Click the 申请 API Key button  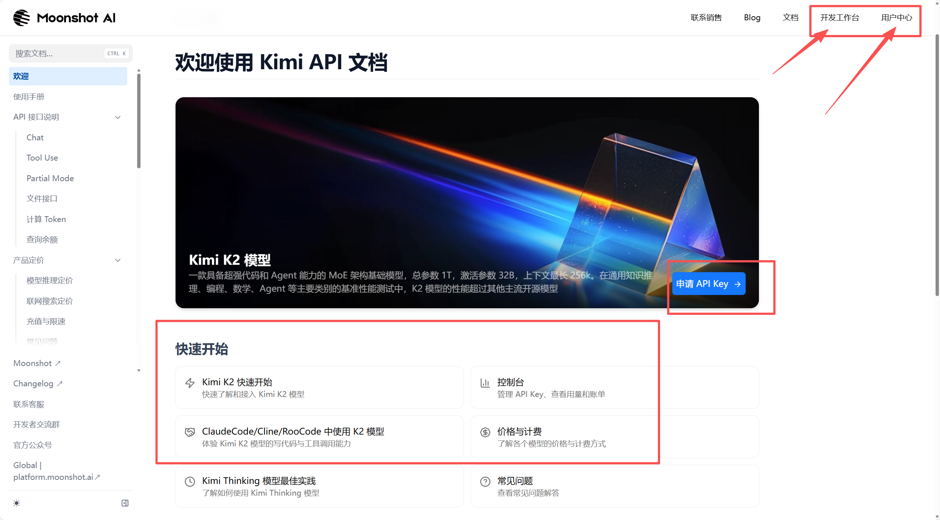[709, 284]
